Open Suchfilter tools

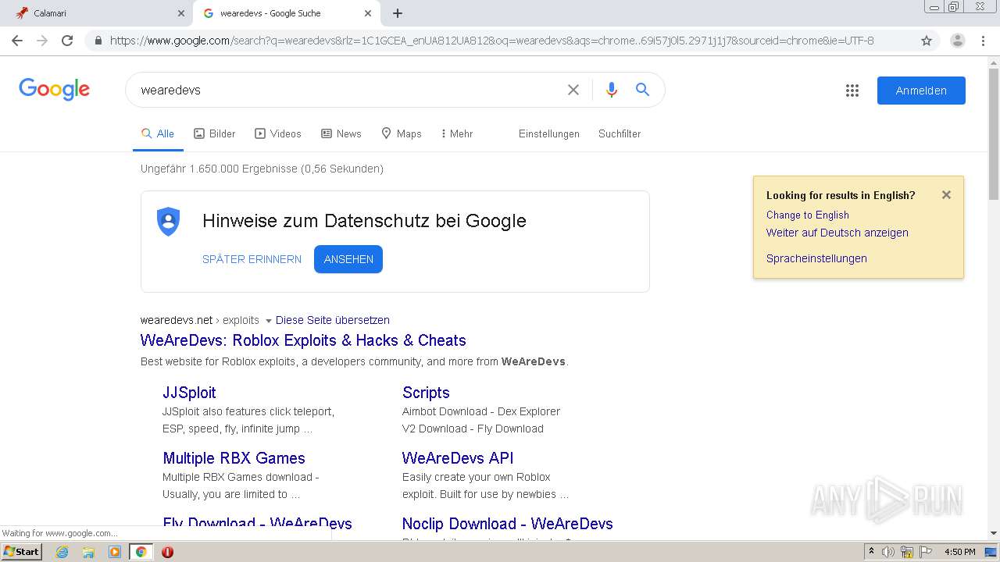click(620, 134)
